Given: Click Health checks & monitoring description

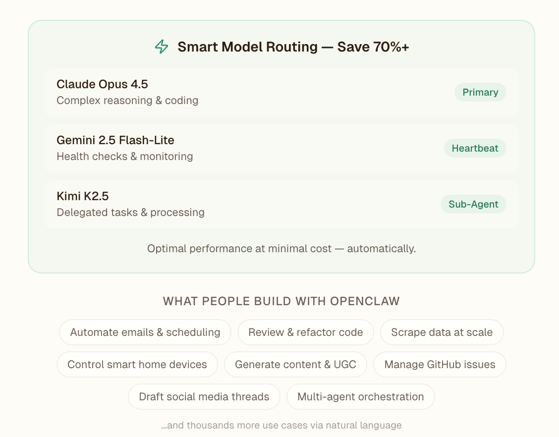Looking at the screenshot, I should pyautogui.click(x=125, y=157).
